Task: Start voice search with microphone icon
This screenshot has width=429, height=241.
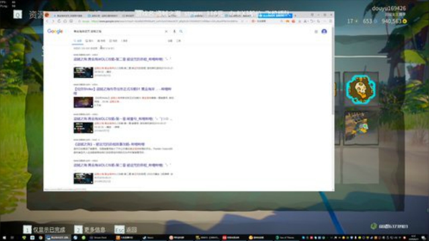Action: coord(174,32)
